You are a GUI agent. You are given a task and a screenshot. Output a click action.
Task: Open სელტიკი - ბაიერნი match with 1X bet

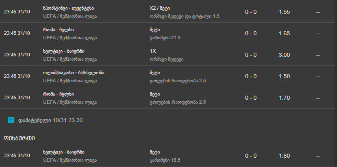[x=63, y=51]
